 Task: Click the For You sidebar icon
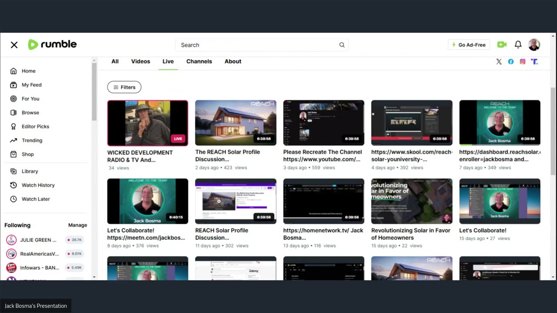click(x=13, y=99)
